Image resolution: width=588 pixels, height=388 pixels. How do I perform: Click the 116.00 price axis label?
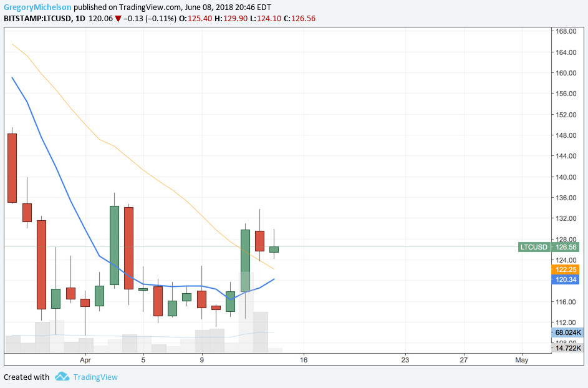566,302
